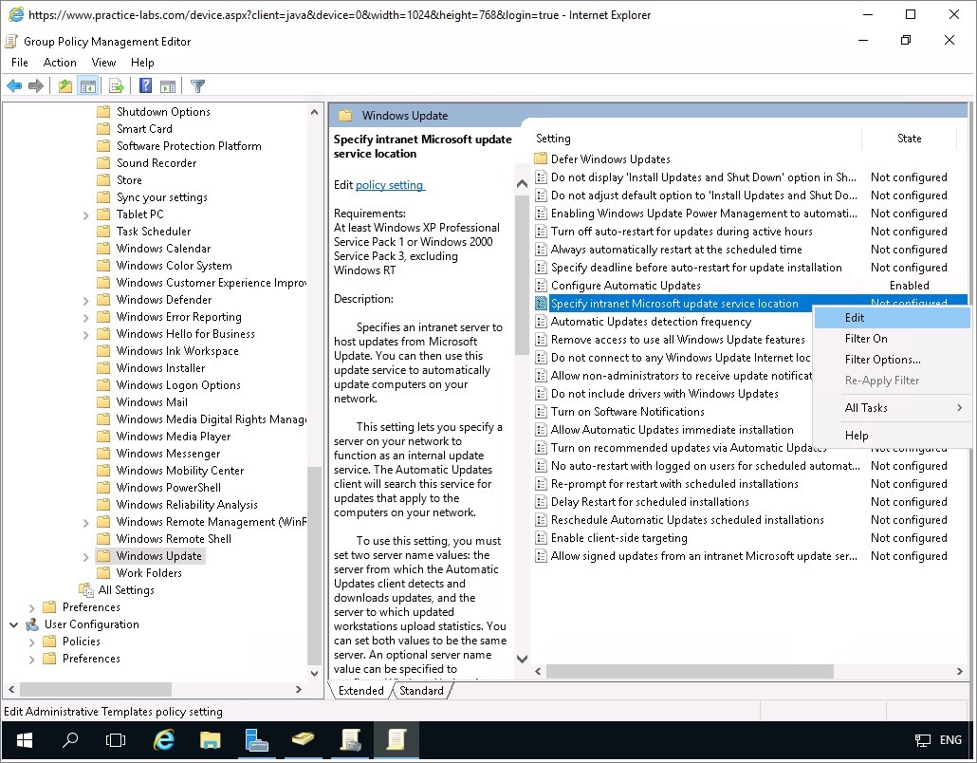Viewport: 977px width, 763px height.
Task: Open taskbar Search magnifier
Action: point(70,740)
